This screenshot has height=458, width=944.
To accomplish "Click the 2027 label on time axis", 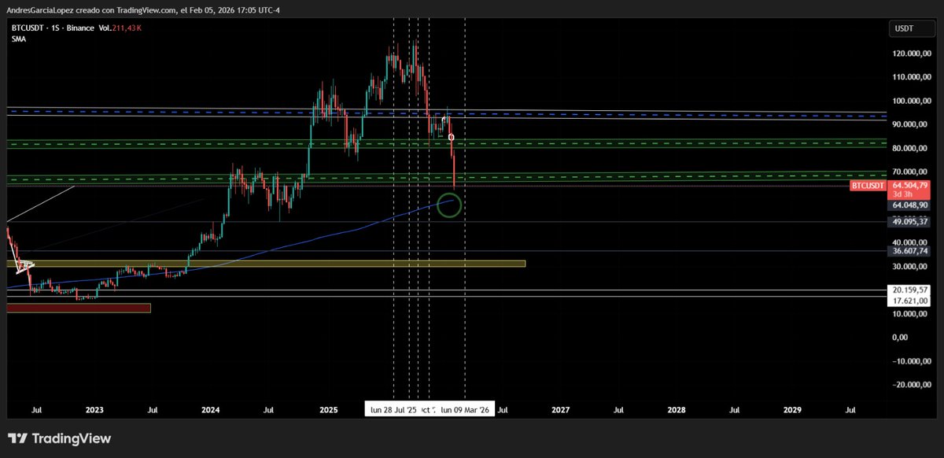I will coord(560,410).
